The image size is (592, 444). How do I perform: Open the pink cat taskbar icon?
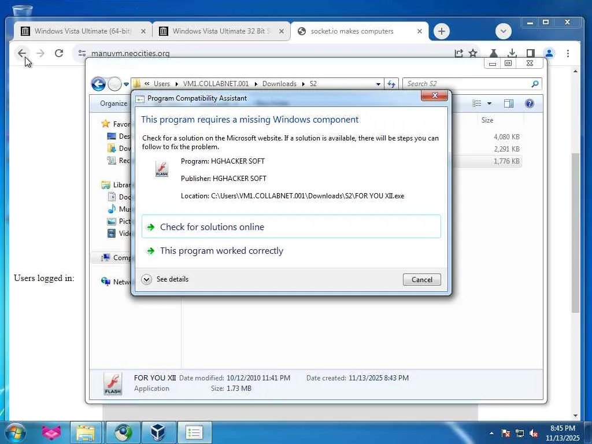tap(51, 432)
